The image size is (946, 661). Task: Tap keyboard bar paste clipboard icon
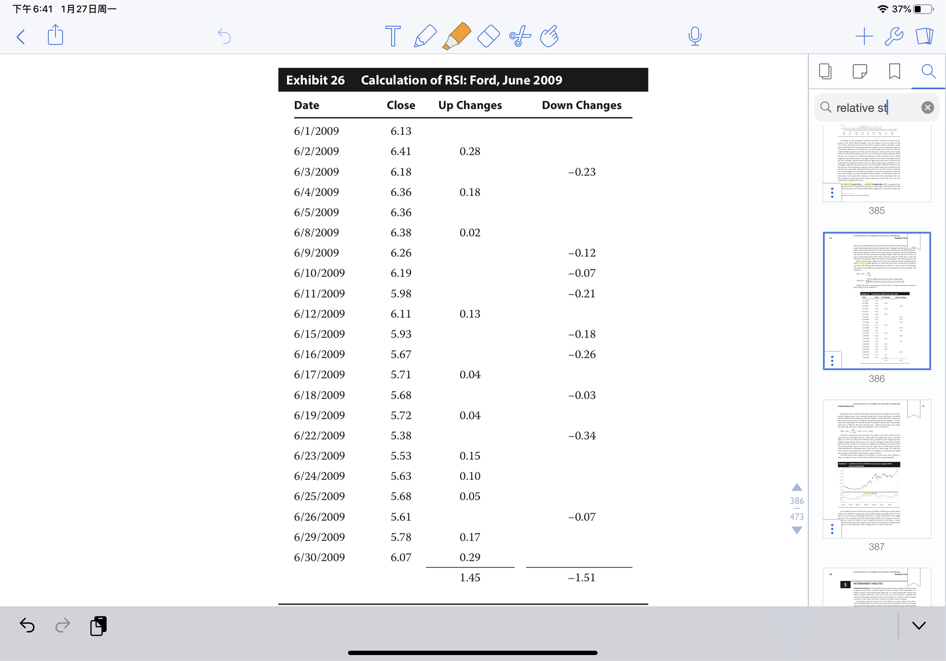click(x=98, y=626)
